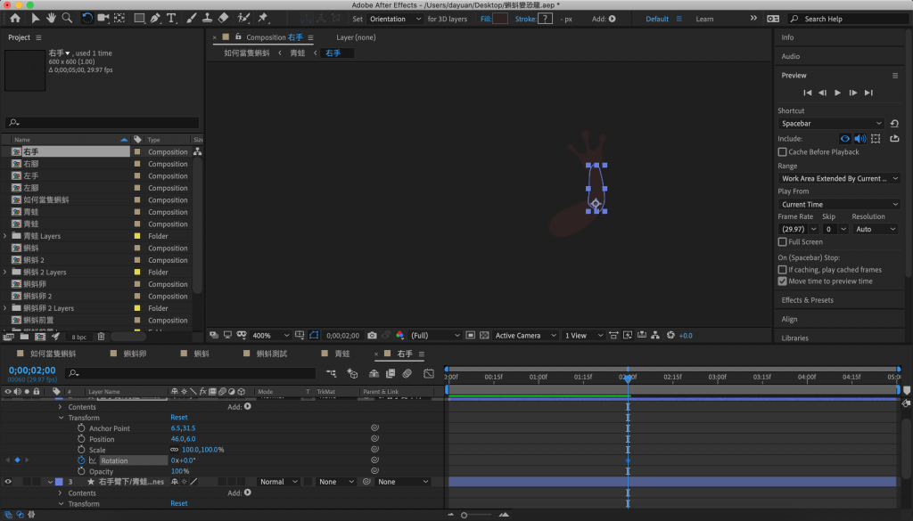Open 1 View layout dropdown
The height and width of the screenshot is (521, 913).
[x=583, y=336]
